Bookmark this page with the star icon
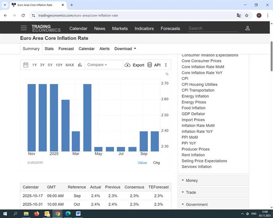The width and height of the screenshot is (273, 218). click(247, 16)
